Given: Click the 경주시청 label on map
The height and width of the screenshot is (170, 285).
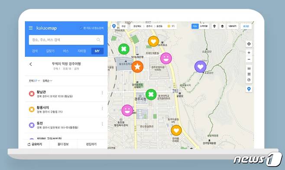Looking at the screenshot, I should pyautogui.click(x=140, y=99).
